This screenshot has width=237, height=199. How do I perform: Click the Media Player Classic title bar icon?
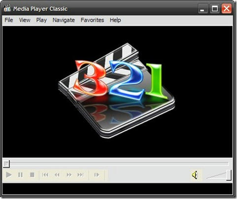pos(7,8)
